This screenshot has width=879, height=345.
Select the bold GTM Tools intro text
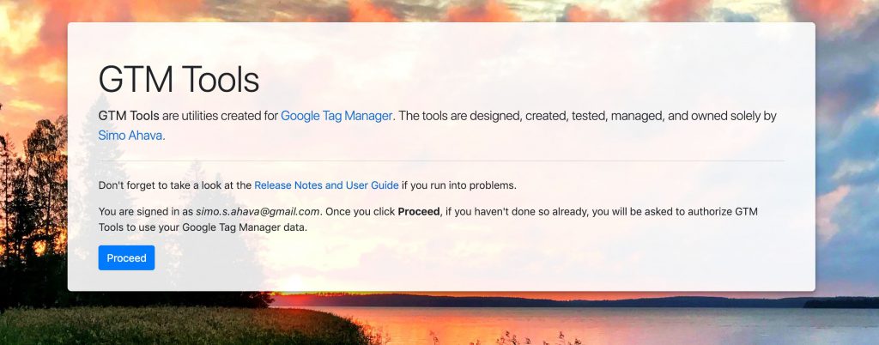point(129,116)
